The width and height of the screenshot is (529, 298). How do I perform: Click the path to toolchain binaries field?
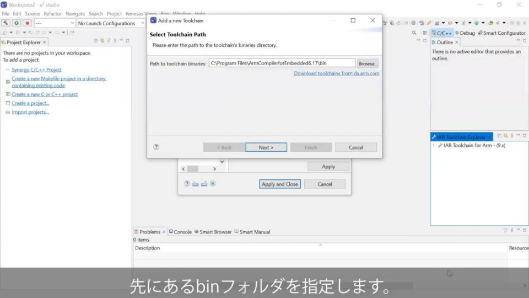pos(282,63)
